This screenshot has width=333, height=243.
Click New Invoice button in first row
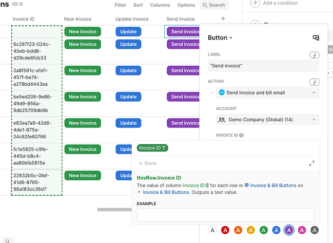tap(82, 32)
